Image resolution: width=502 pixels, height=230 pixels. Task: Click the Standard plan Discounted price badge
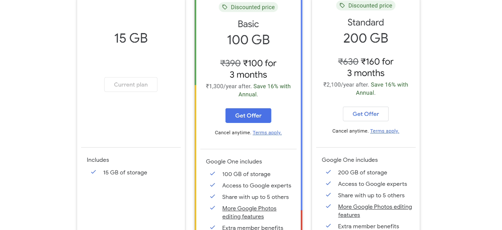pos(366,5)
